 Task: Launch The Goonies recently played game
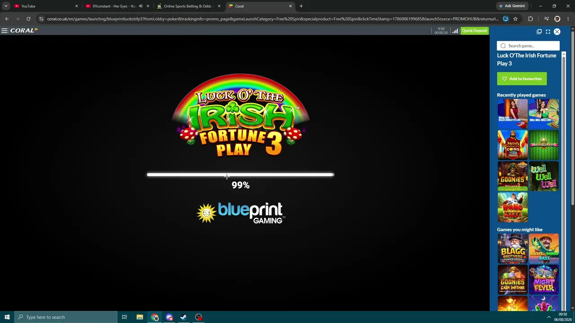513,176
